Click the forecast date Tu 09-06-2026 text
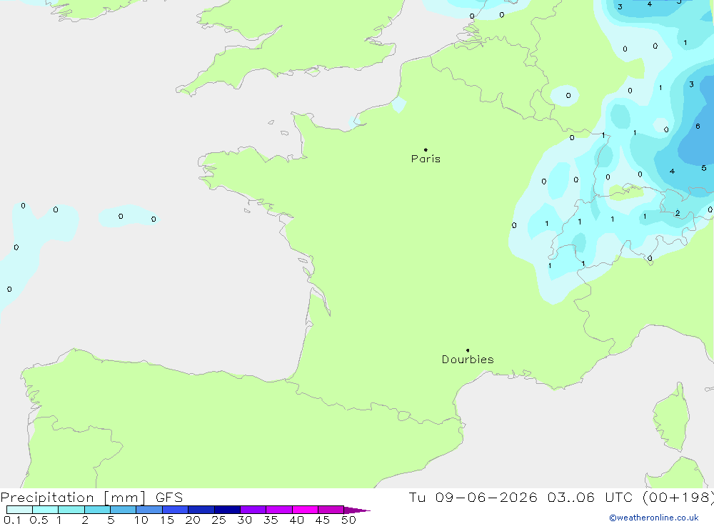Image resolution: width=714 pixels, height=524 pixels. [473, 497]
